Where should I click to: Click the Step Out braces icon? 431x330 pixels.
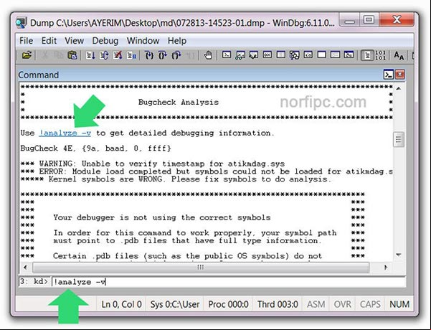coord(176,55)
